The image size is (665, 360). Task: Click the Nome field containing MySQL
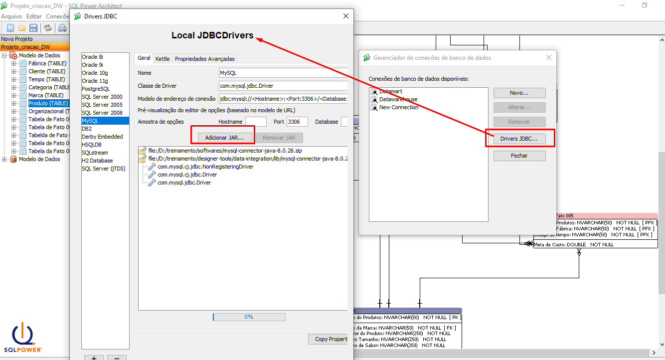pos(283,73)
